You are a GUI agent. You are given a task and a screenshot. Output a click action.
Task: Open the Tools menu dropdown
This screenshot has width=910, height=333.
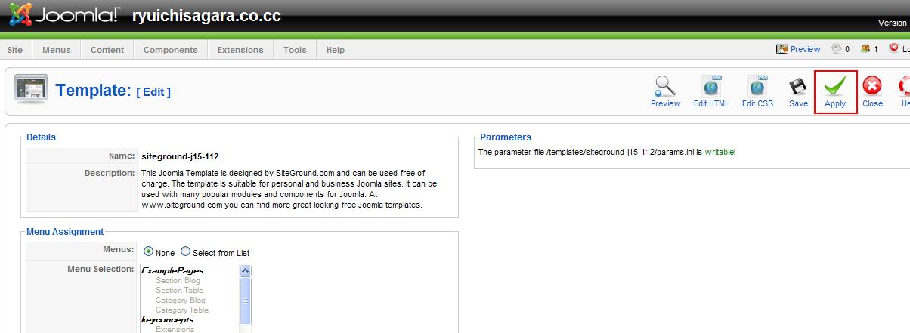click(295, 50)
